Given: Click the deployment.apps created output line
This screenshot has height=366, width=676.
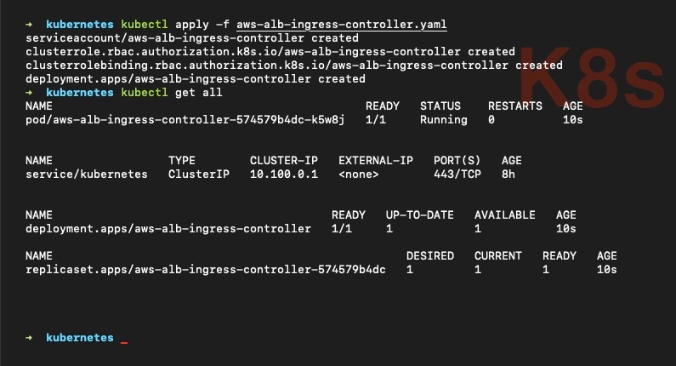Looking at the screenshot, I should [x=196, y=78].
